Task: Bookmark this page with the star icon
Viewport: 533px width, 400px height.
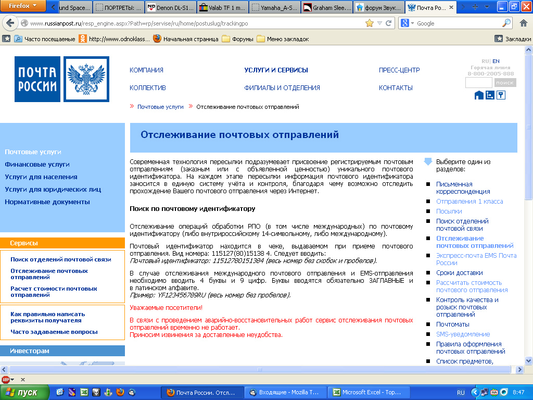Action: point(370,23)
